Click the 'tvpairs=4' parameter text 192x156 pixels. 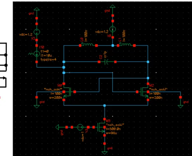point(48,59)
